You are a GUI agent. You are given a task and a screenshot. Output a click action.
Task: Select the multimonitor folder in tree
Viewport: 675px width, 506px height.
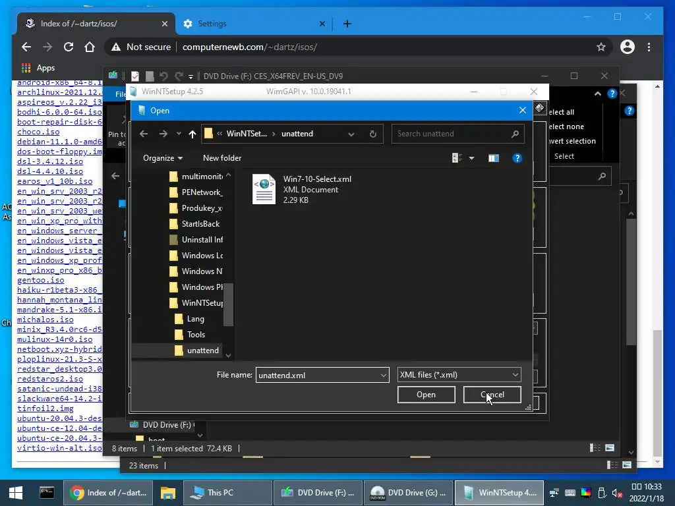pyautogui.click(x=196, y=177)
